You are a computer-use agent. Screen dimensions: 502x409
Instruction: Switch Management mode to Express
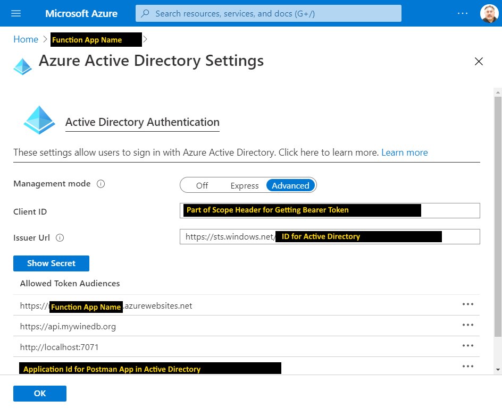point(244,185)
